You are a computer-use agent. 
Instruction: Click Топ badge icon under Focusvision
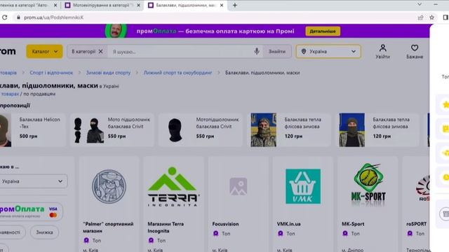pos(215,234)
